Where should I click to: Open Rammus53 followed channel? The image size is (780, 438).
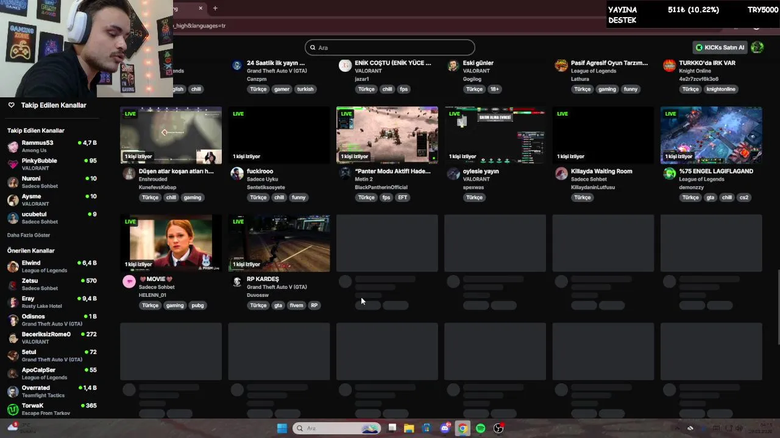52,146
